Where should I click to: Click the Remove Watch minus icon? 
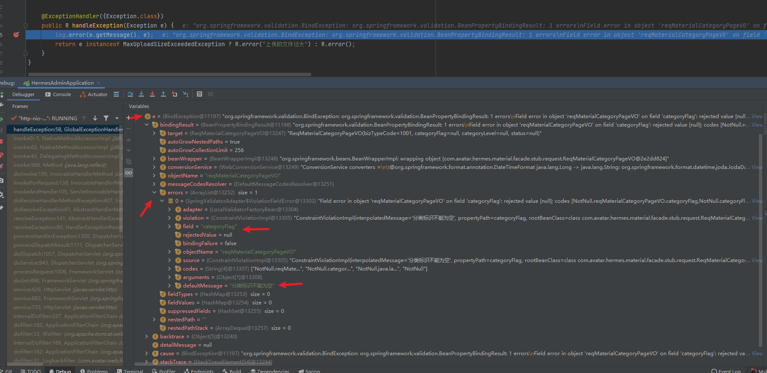pos(129,129)
